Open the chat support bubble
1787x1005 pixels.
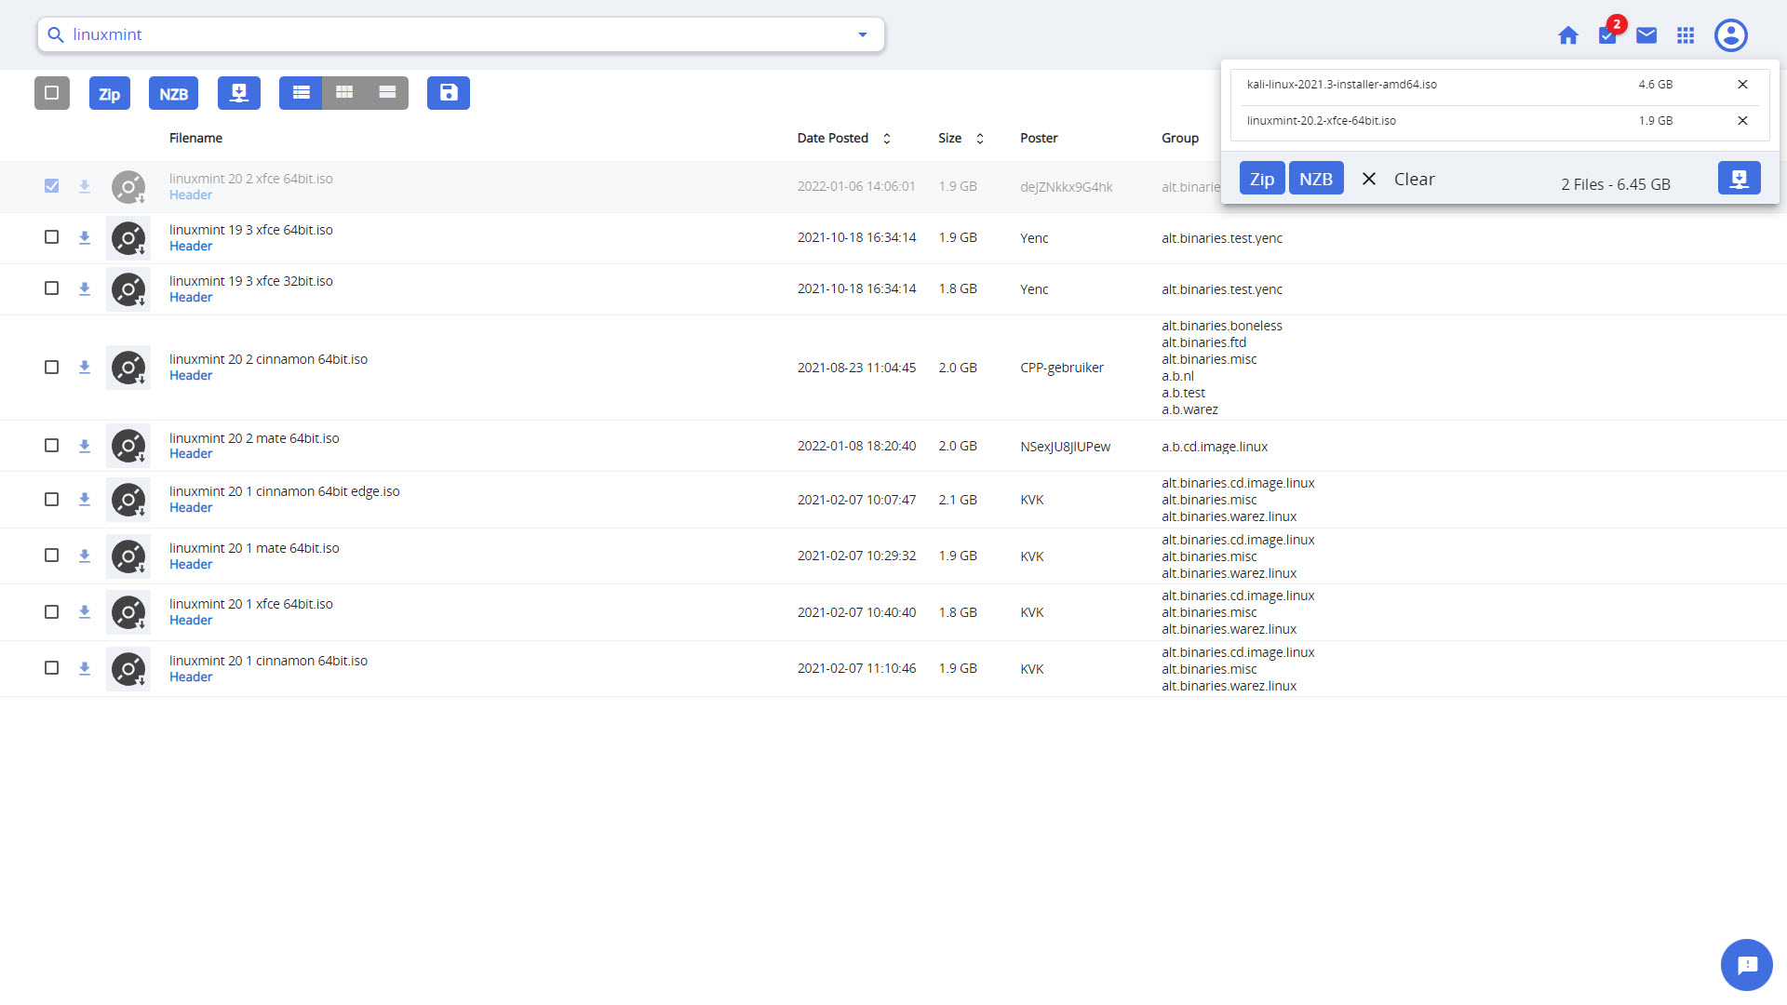coord(1747,965)
